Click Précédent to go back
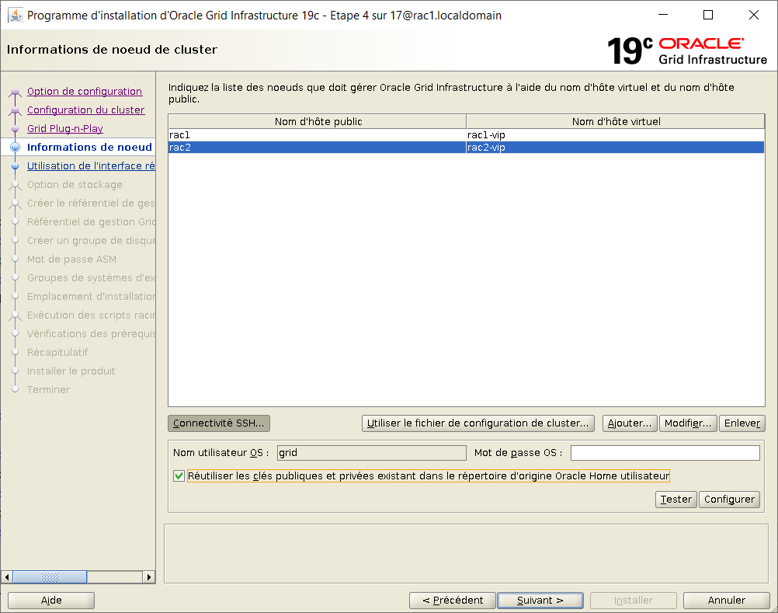 point(453,600)
